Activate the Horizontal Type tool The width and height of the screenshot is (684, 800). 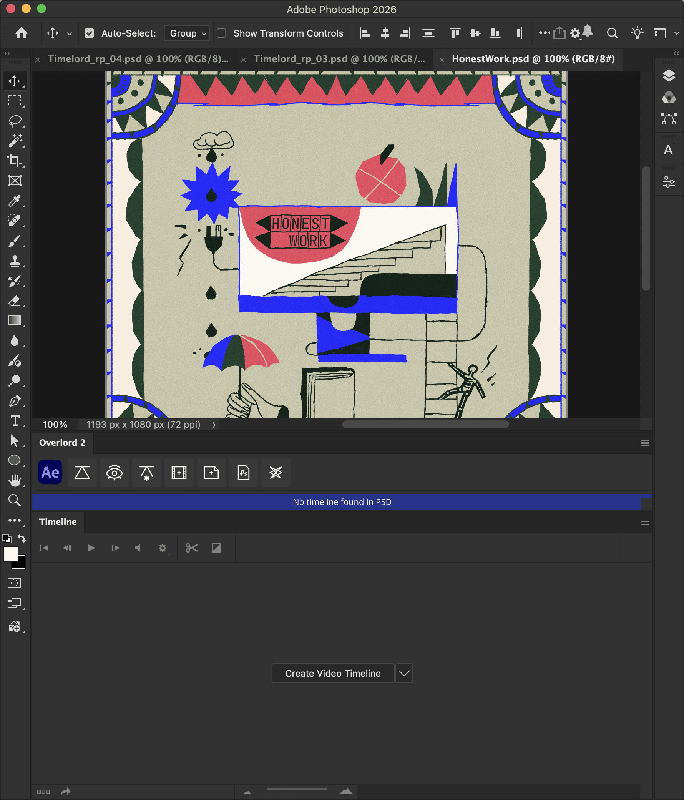coord(15,420)
